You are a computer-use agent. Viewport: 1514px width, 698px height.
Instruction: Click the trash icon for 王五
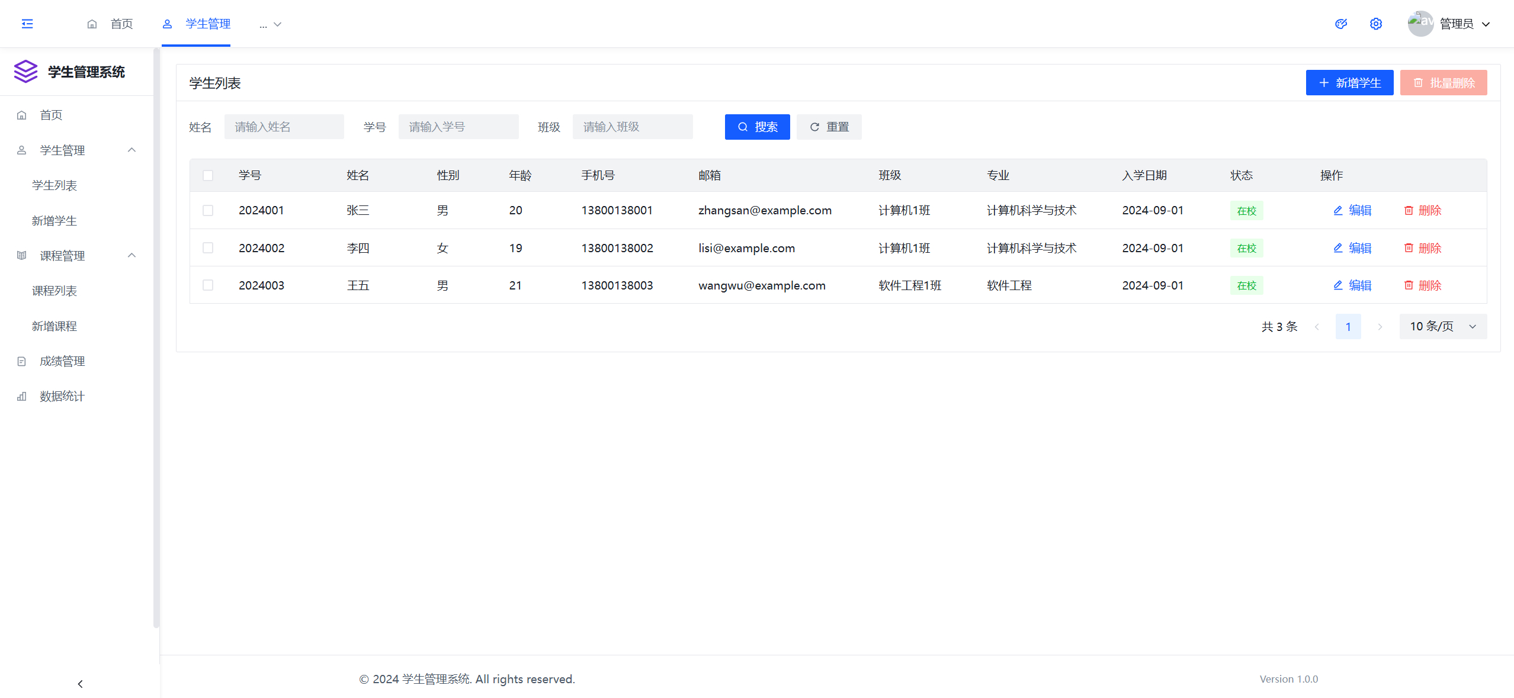click(x=1409, y=285)
